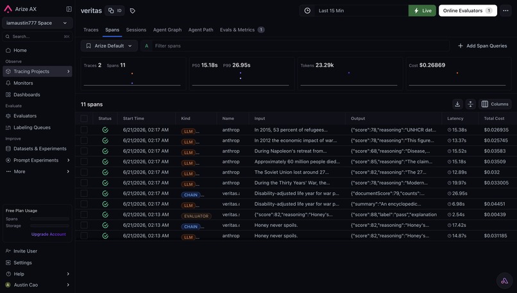Viewport: 517px width, 293px height.
Task: Click the bookmark icon in Arize Default
Action: [x=89, y=46]
